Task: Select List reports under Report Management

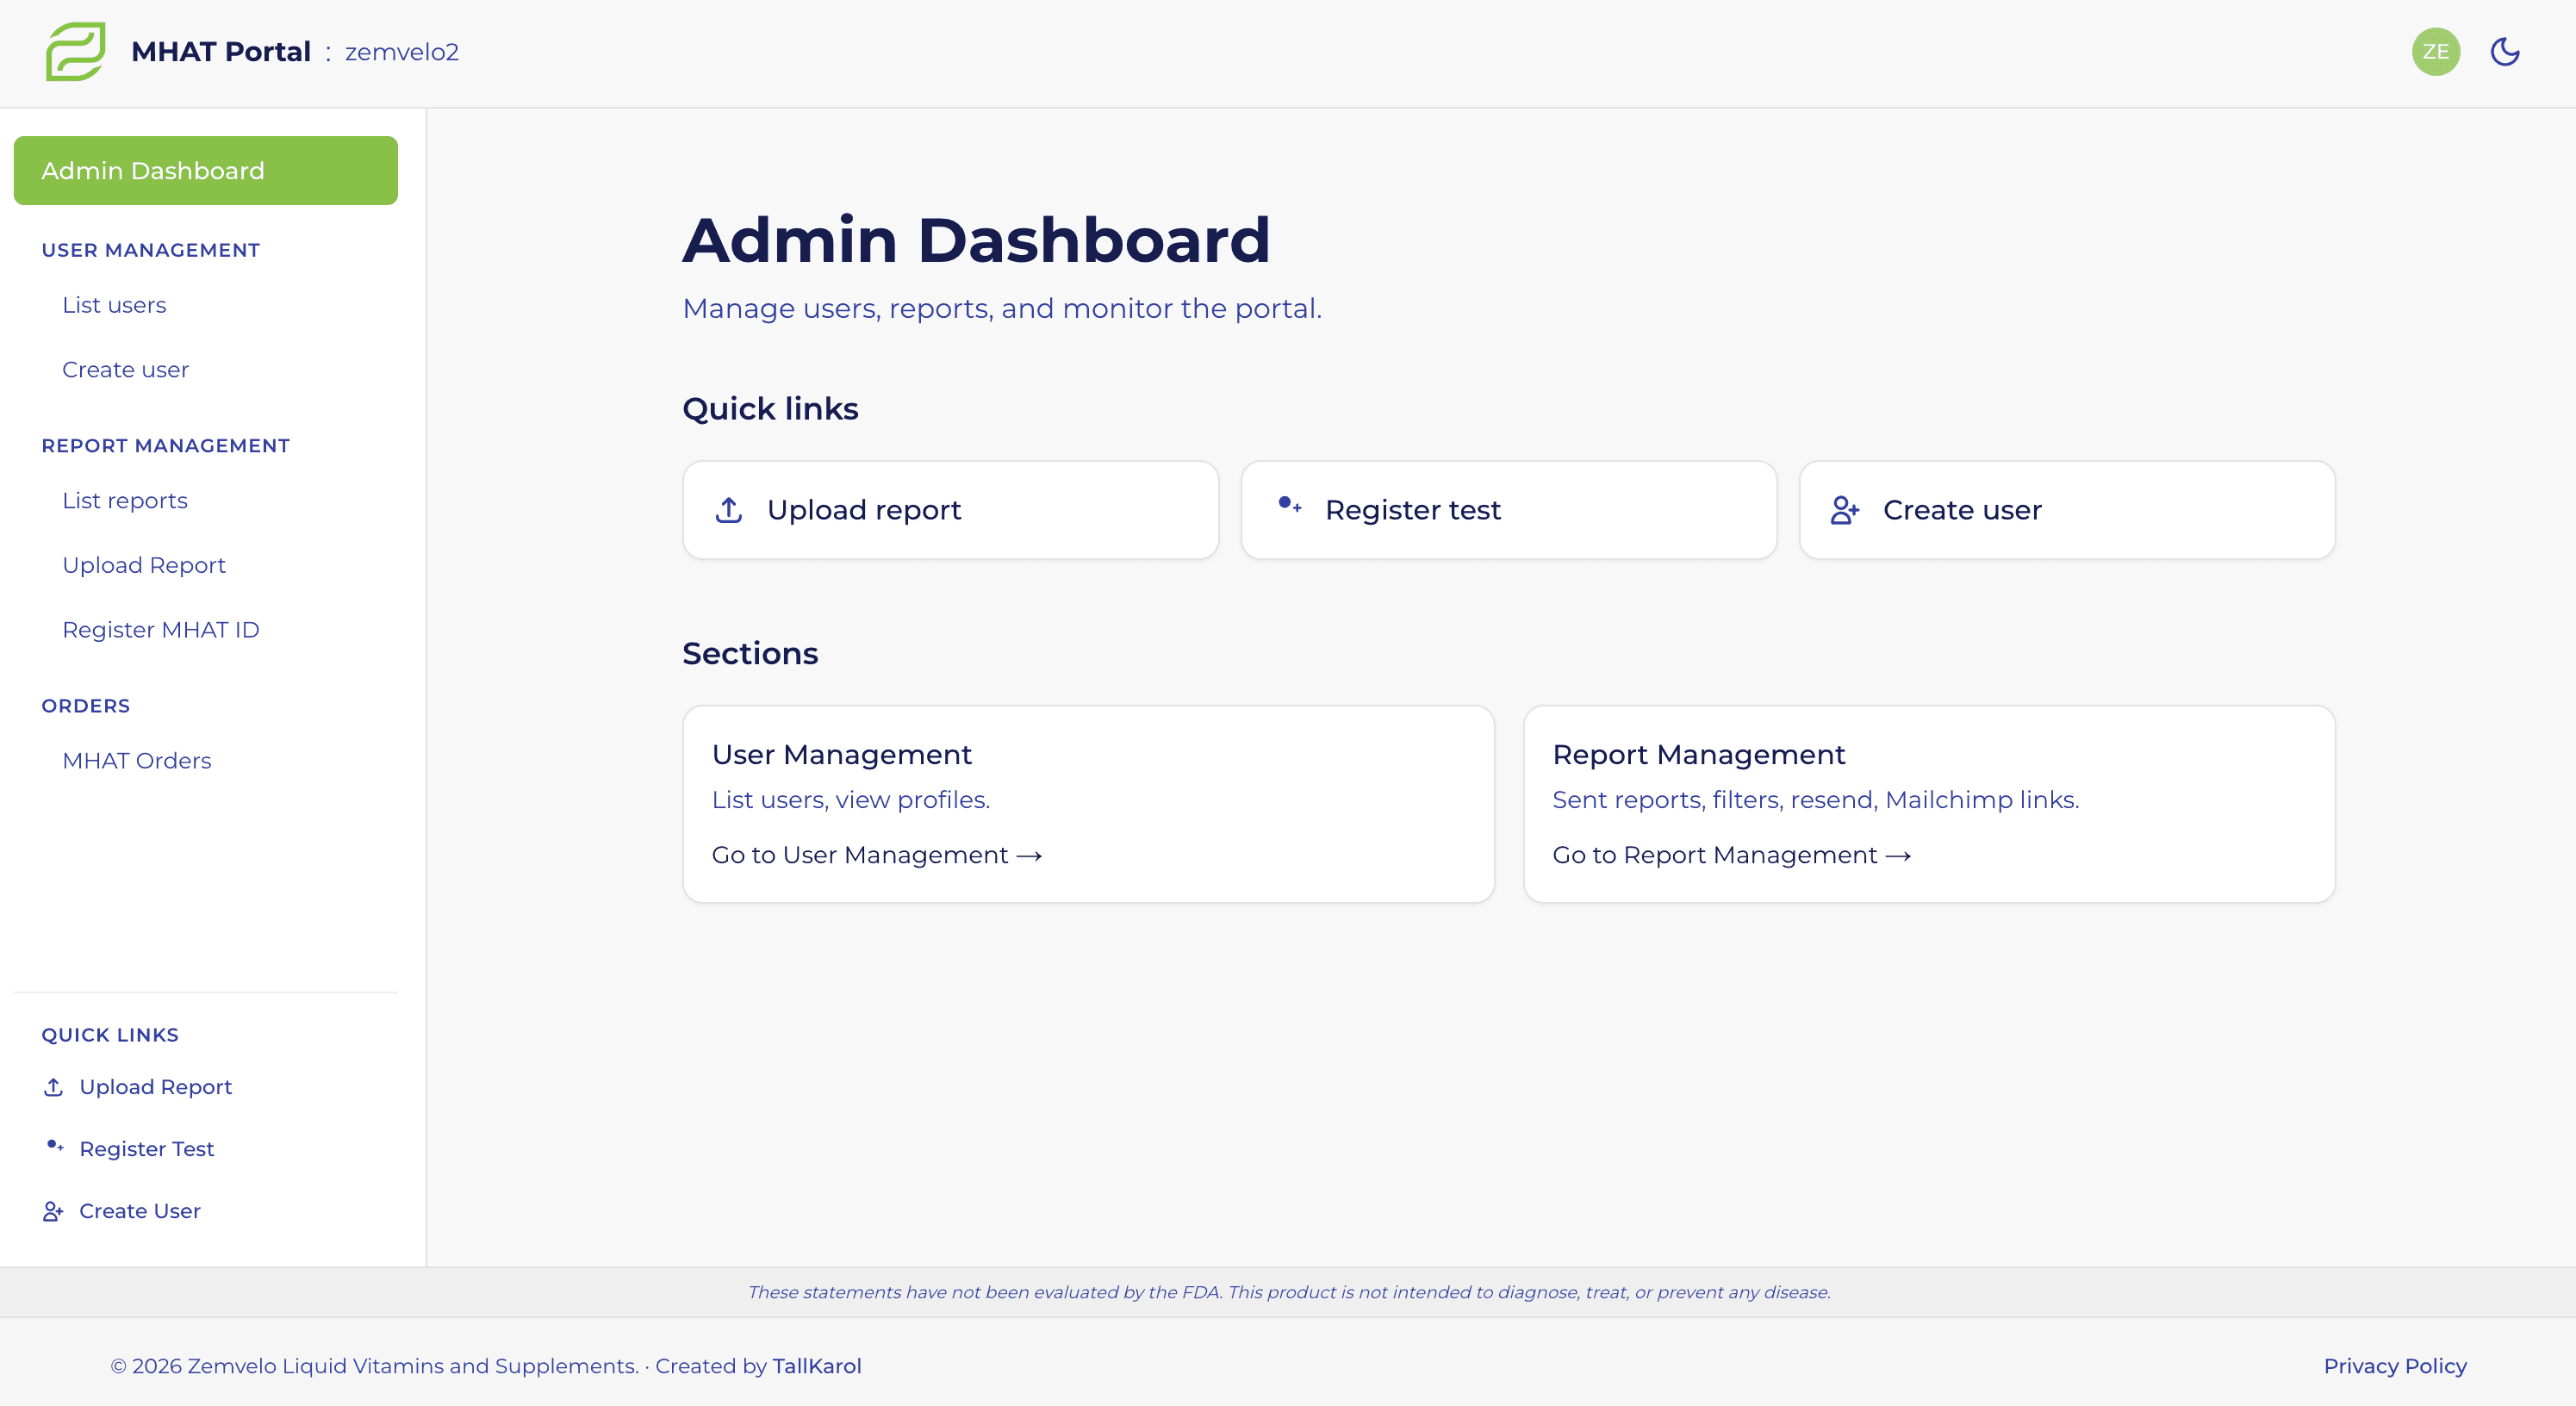Action: (125, 500)
